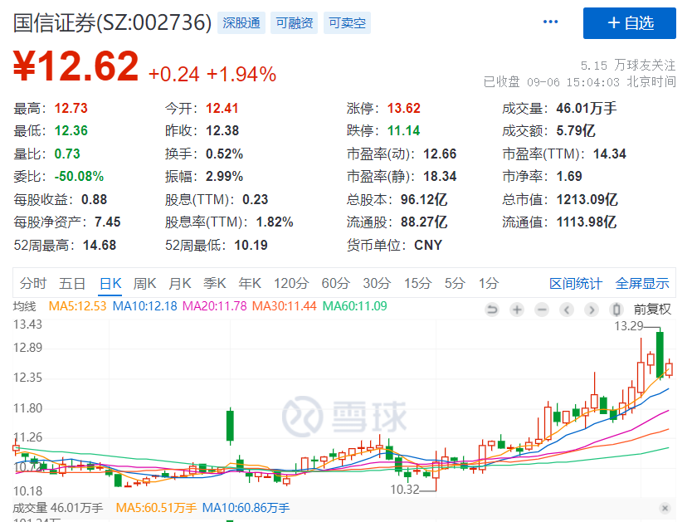692x522 pixels.
Task: Click the MA10:12.18 moving average label
Action: (x=144, y=305)
